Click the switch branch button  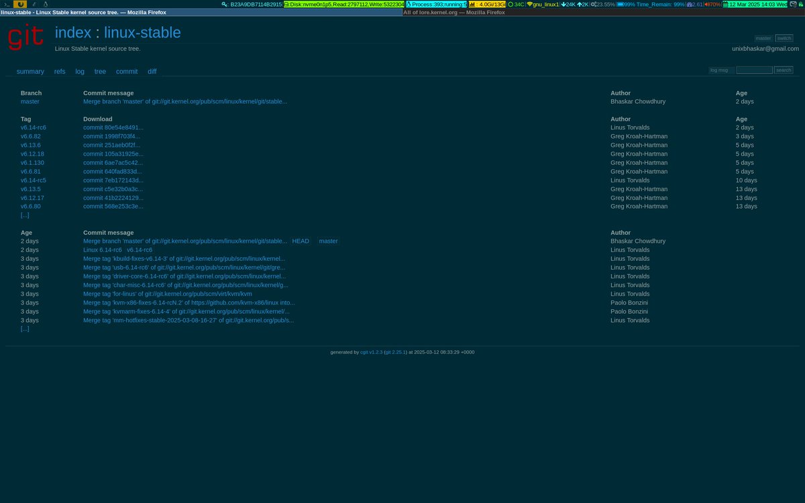pyautogui.click(x=784, y=38)
